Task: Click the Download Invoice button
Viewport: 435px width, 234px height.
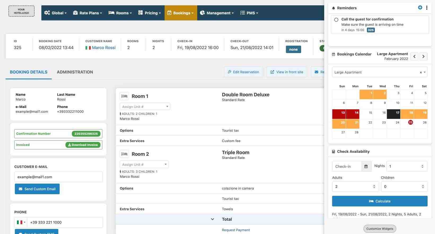Action: tap(83, 145)
